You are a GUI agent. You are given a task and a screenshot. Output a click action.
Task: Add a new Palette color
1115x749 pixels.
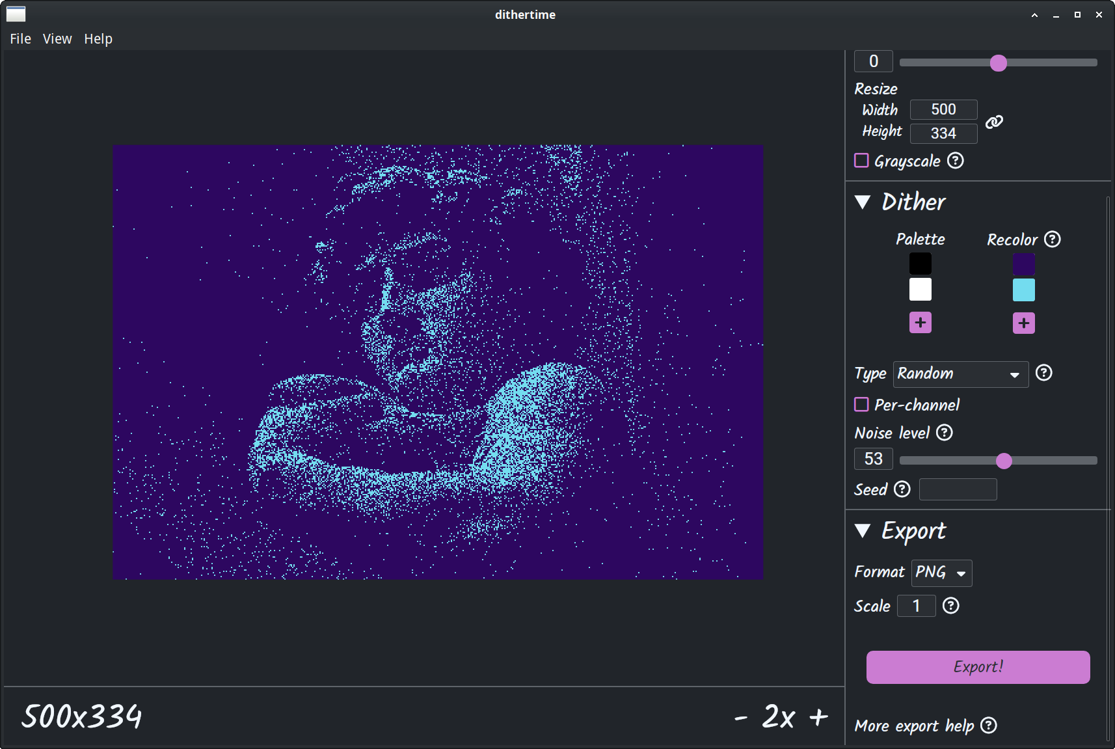click(920, 323)
